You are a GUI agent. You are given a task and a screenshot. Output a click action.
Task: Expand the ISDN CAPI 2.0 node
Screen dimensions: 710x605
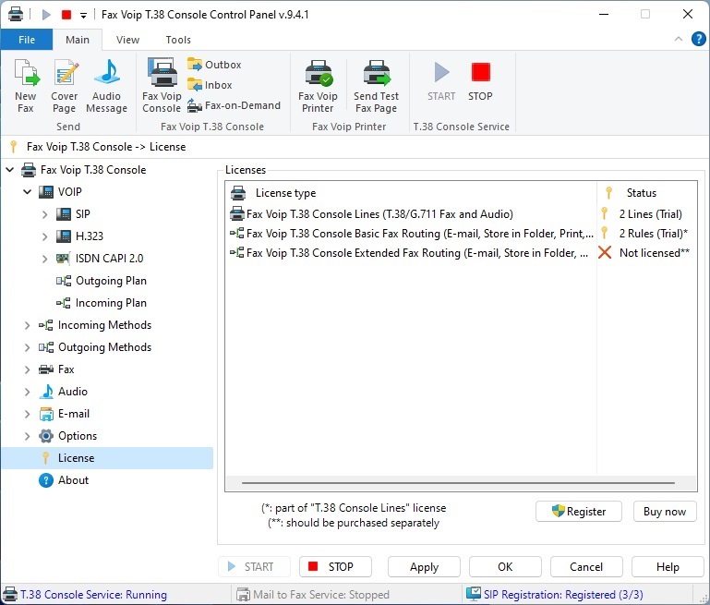click(x=44, y=259)
